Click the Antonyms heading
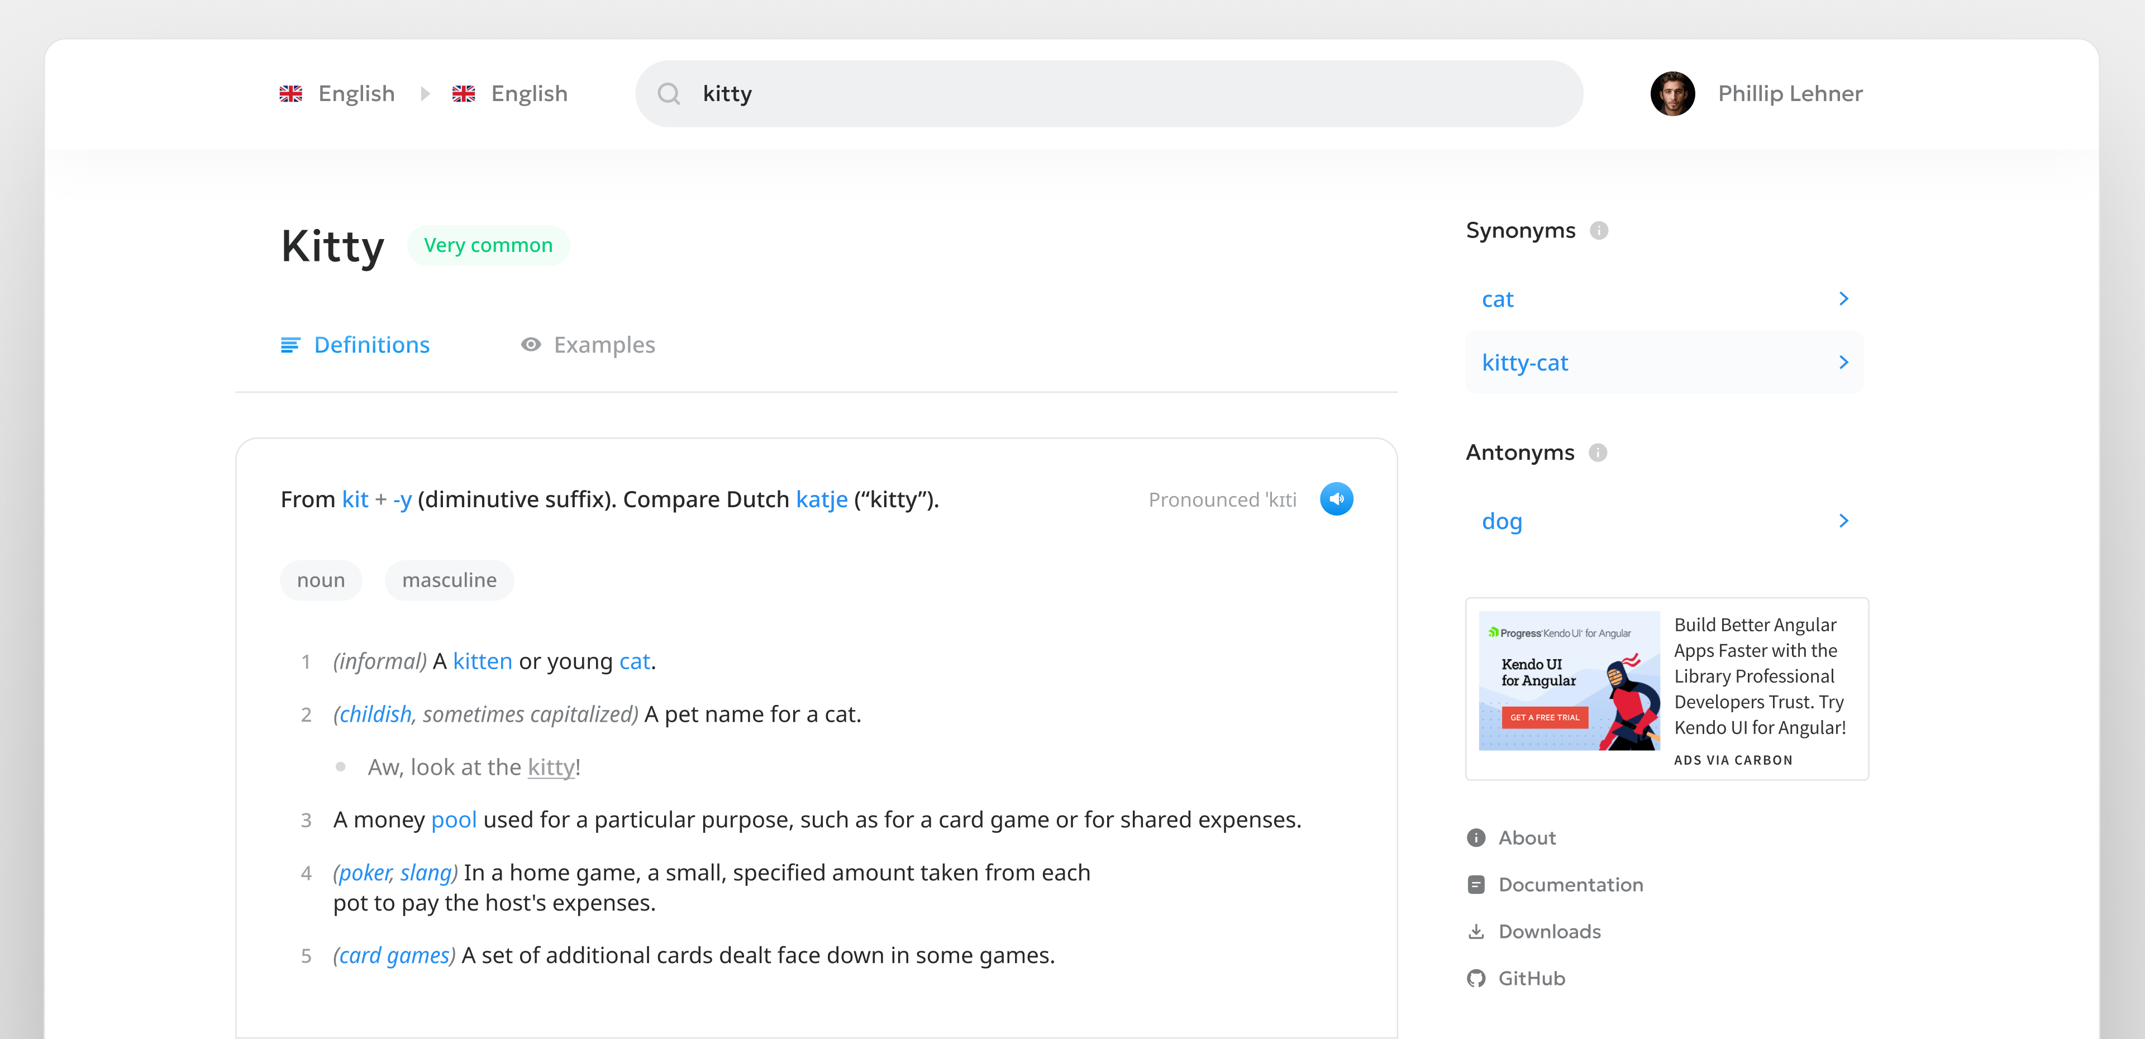This screenshot has width=2145, height=1039. 1519,452
